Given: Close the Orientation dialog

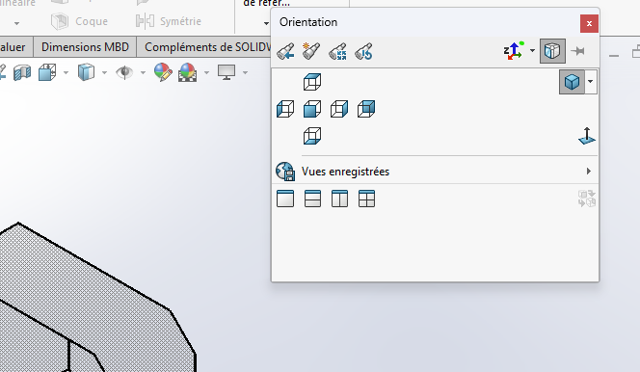Looking at the screenshot, I should click(x=589, y=24).
